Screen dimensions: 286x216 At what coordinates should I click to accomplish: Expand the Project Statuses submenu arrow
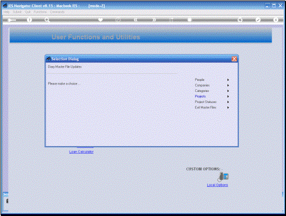click(228, 102)
